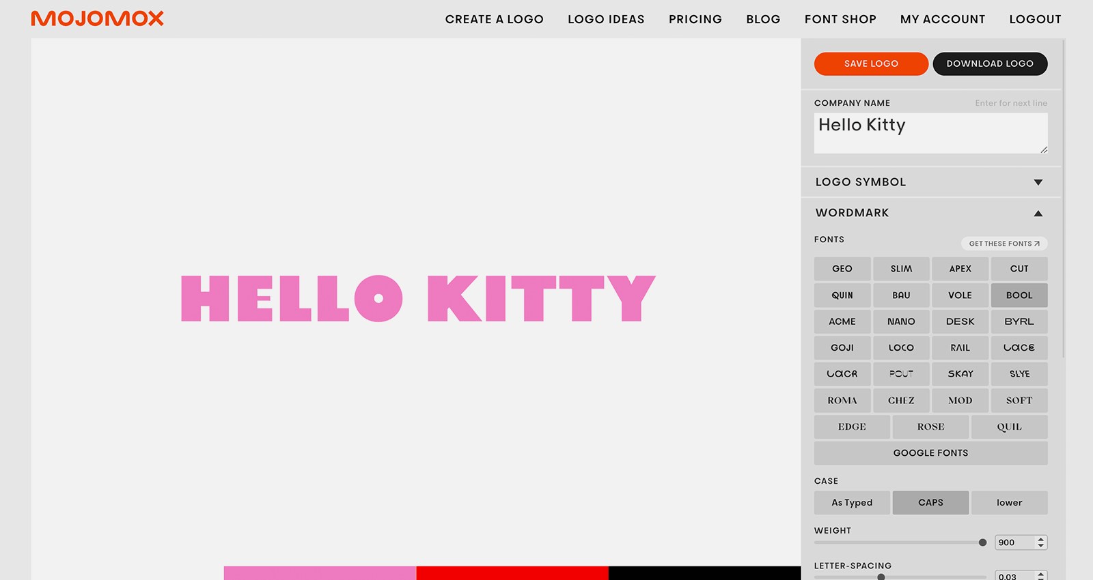Choose the NANO font option

[x=901, y=321]
